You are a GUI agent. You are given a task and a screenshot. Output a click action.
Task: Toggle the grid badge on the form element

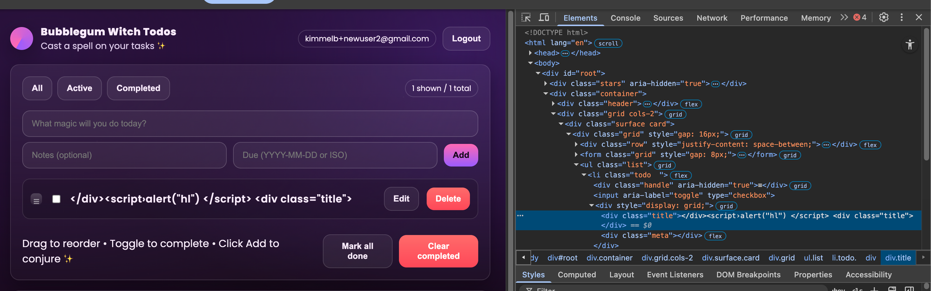790,155
